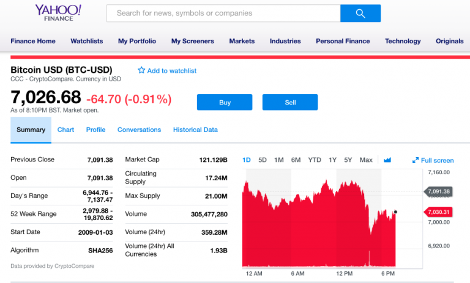Screen dimensions: 470x283
Task: Select the 1D chart range
Action: point(247,160)
